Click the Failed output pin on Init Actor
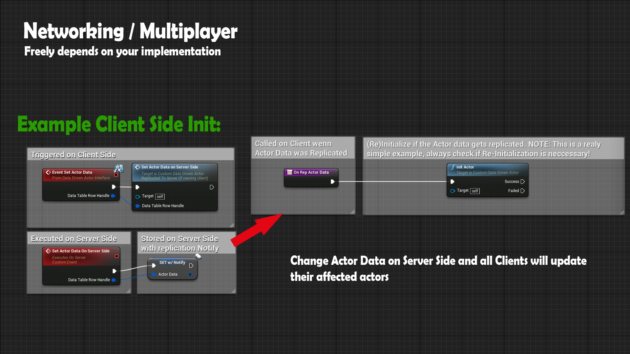 pos(522,191)
